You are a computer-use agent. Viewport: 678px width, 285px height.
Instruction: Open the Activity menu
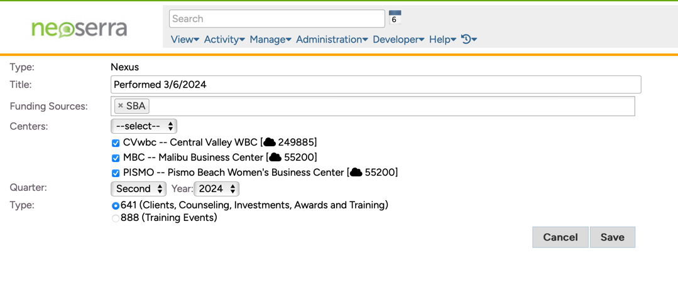[224, 40]
